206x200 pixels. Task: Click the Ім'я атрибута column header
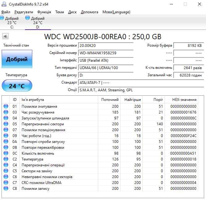(59, 100)
